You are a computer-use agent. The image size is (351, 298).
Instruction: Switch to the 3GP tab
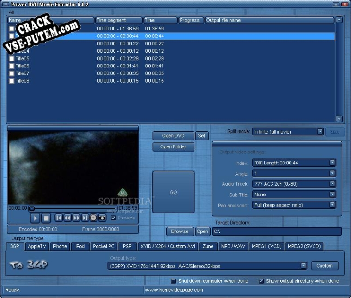coord(15,246)
